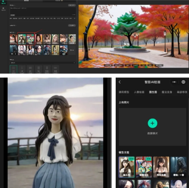Choose the 琉璃玉石 model theme
Viewport: 189px width, 188px height.
[x=144, y=167]
